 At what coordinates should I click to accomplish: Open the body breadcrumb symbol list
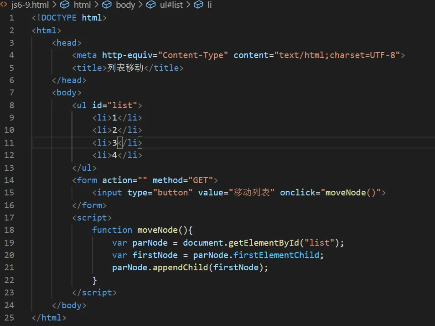tap(125, 5)
